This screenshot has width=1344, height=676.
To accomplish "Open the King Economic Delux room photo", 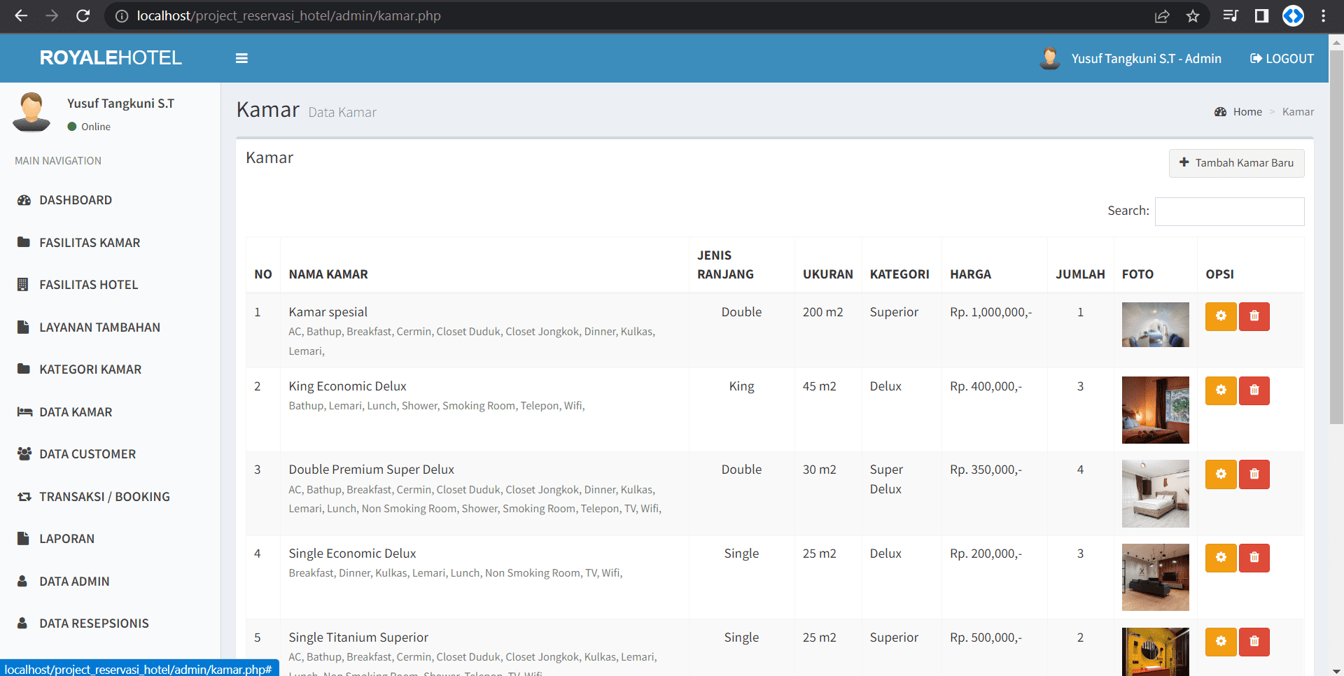I will (x=1155, y=410).
